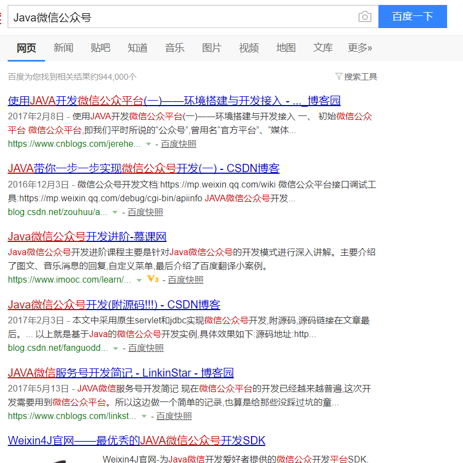Open result 使用JAVA开发微信公众平台(一) 博客园
This screenshot has width=463, height=463.
tap(174, 101)
